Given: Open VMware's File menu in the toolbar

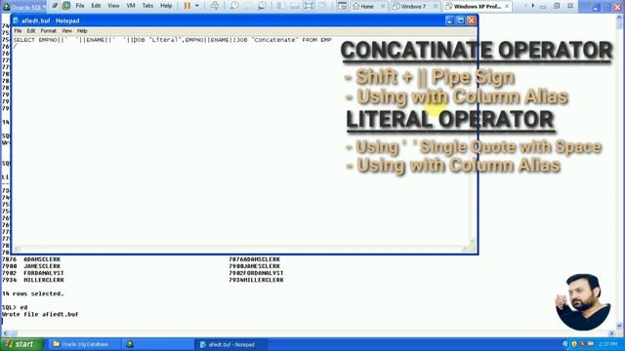Looking at the screenshot, I should 80,6.
